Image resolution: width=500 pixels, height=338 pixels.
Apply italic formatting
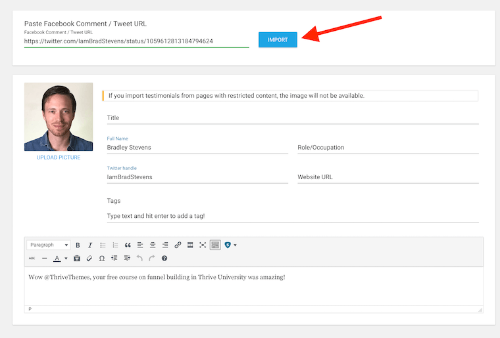[x=90, y=245]
